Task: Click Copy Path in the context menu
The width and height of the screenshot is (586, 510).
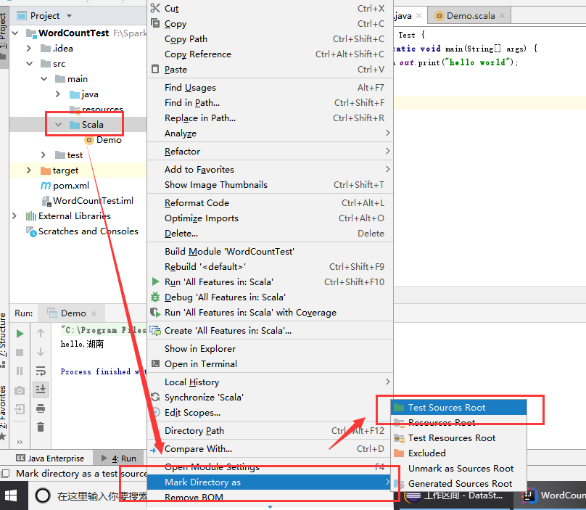Action: tap(271, 39)
